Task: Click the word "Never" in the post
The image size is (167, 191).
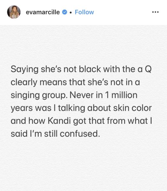Action: point(82,95)
